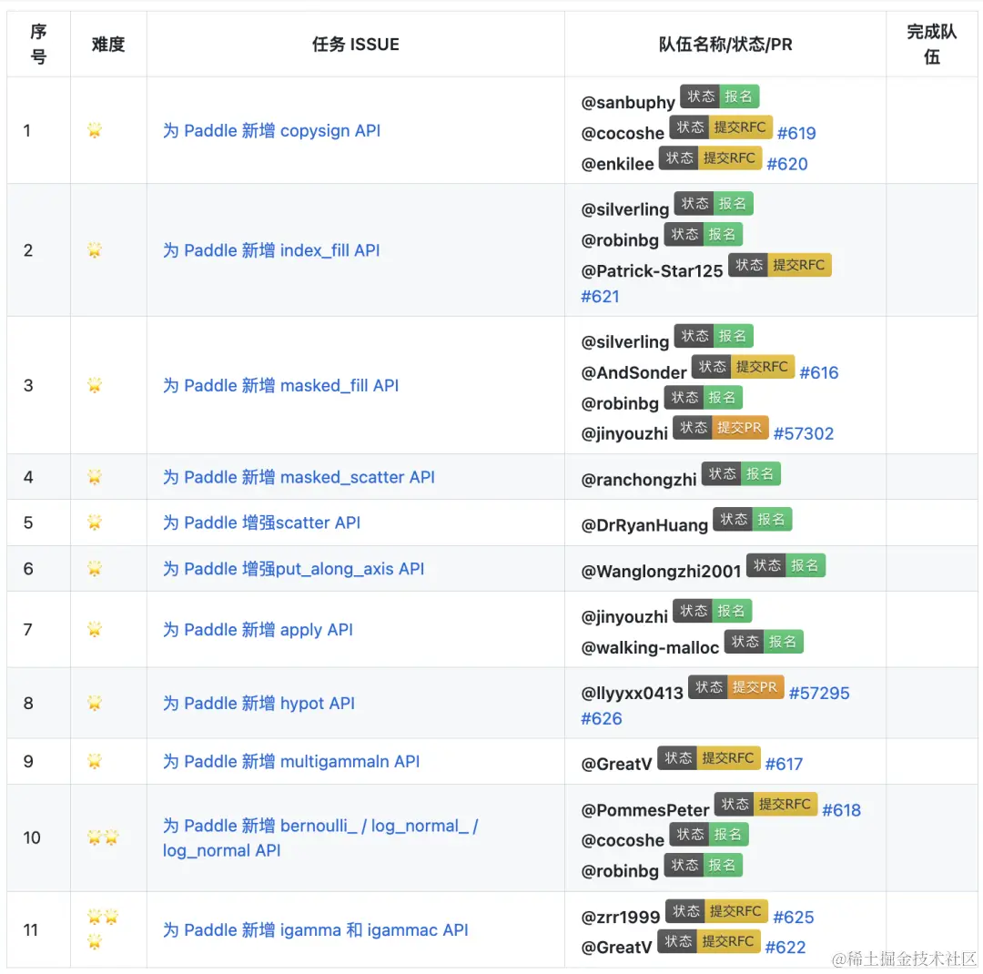Open the igamma 和 igammac API issue link
This screenshot has width=983, height=974.
(x=315, y=929)
